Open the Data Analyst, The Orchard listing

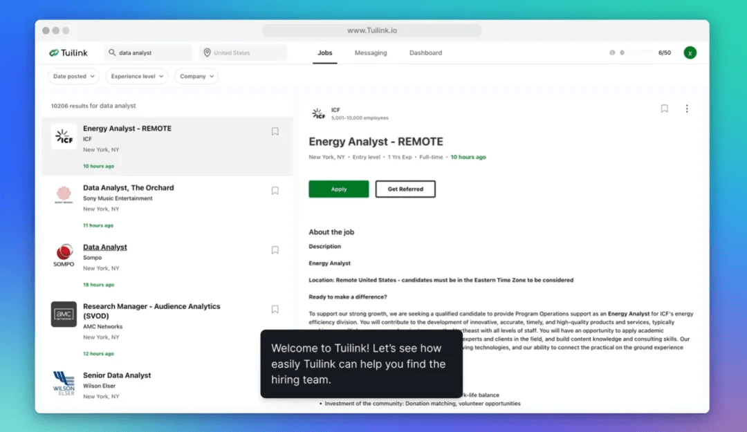(x=128, y=187)
